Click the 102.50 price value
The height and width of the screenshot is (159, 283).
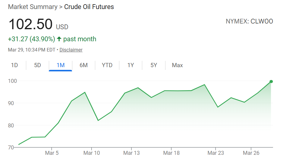tap(30, 25)
